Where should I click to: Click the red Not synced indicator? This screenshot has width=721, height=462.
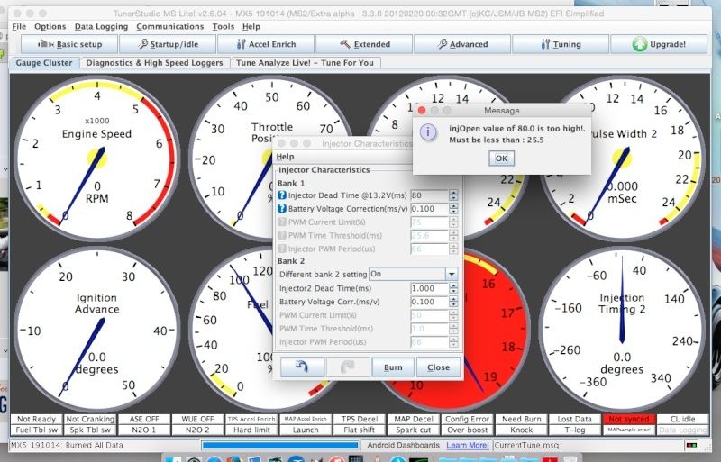pyautogui.click(x=628, y=419)
